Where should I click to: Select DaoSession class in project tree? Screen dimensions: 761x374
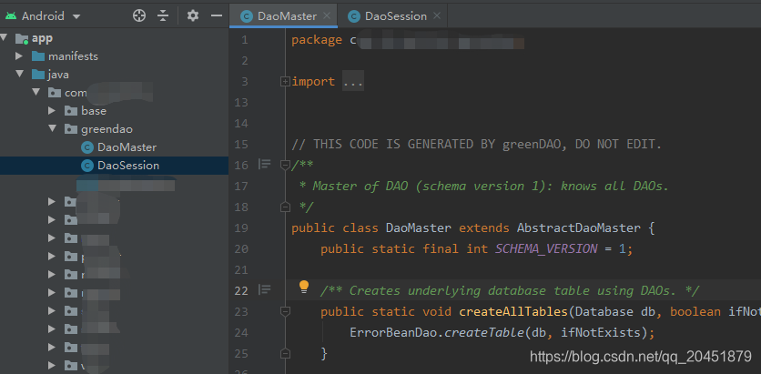(114, 166)
